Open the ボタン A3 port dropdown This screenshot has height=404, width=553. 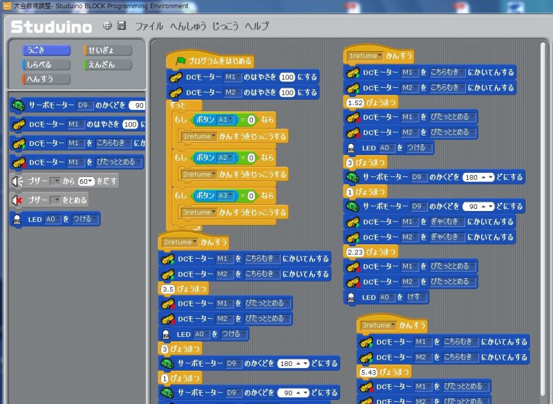pos(225,196)
